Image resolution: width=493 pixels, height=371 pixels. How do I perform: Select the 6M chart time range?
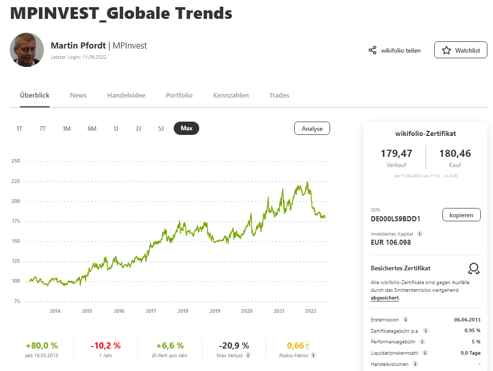(x=92, y=128)
